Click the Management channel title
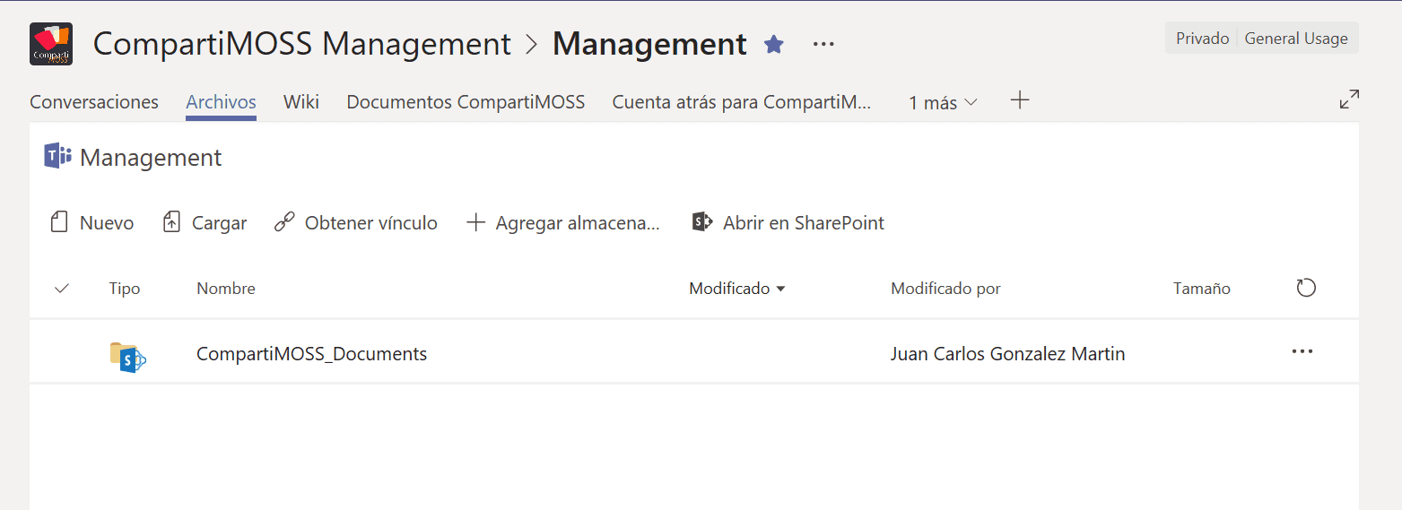 [x=649, y=44]
